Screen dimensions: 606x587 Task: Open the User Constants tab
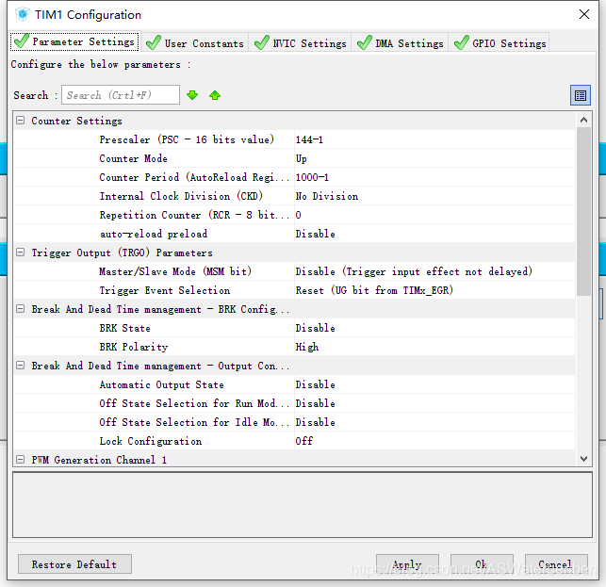[195, 43]
